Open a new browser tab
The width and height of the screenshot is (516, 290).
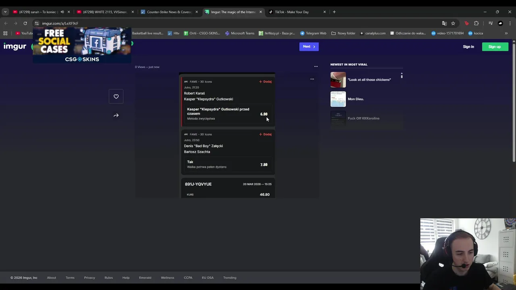point(334,12)
